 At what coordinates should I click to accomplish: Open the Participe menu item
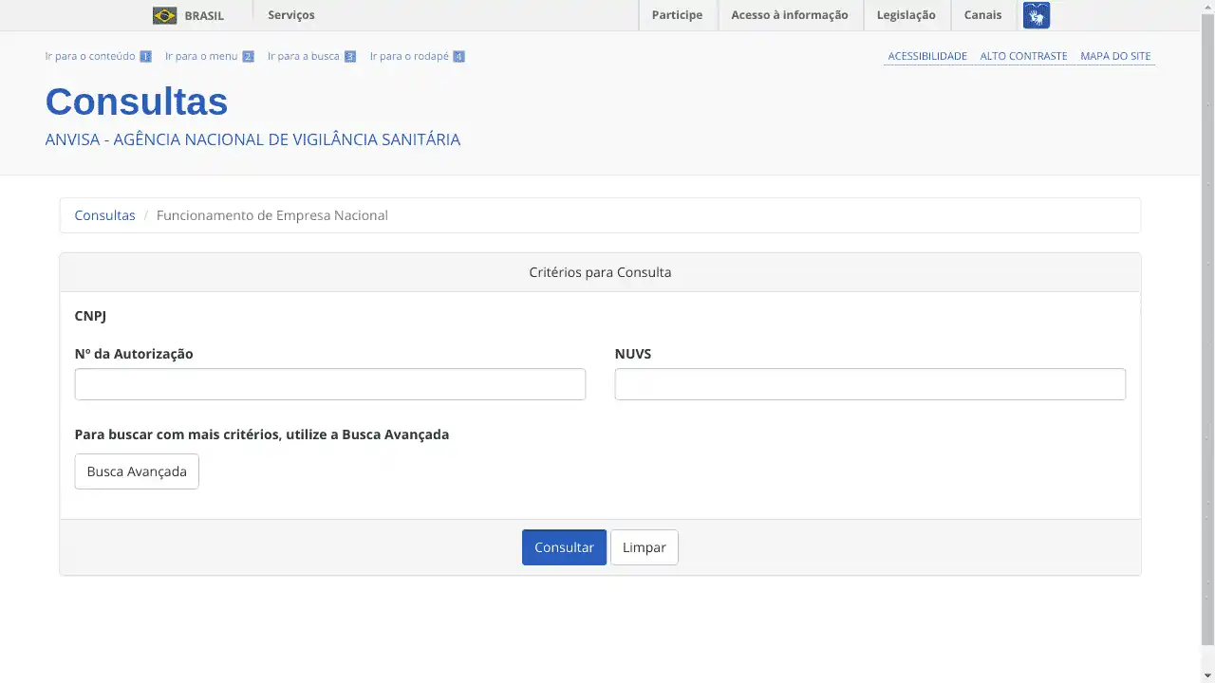point(677,15)
